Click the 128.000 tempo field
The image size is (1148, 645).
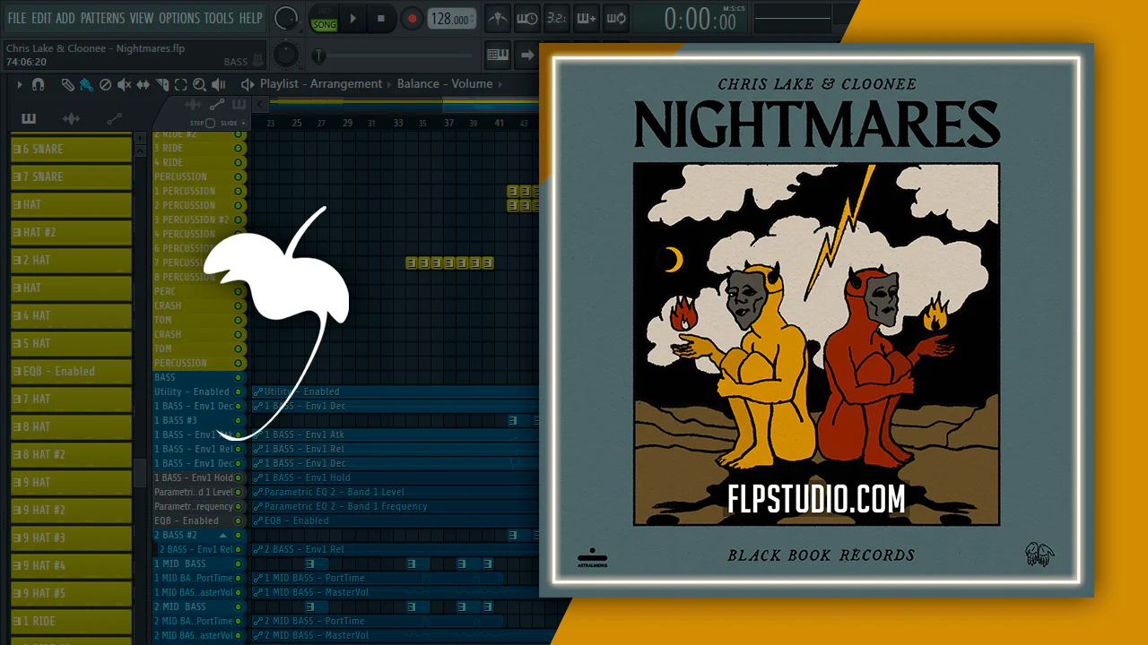[x=450, y=18]
